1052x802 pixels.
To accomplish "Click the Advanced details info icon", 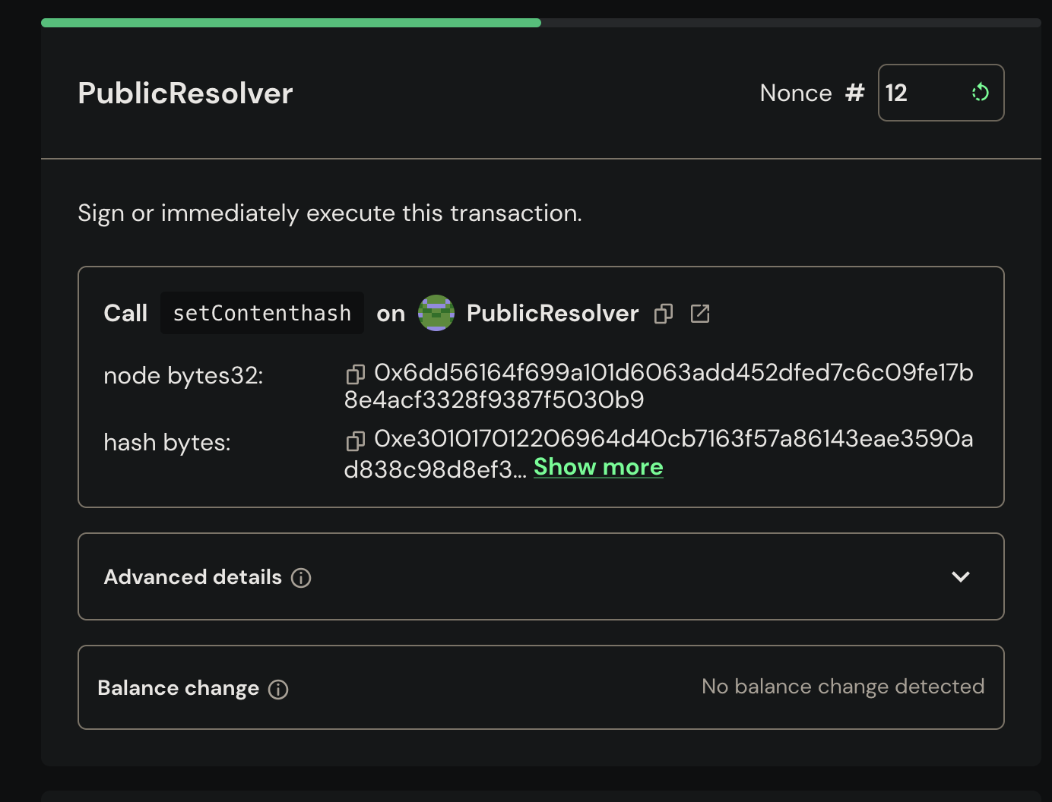I will click(301, 578).
